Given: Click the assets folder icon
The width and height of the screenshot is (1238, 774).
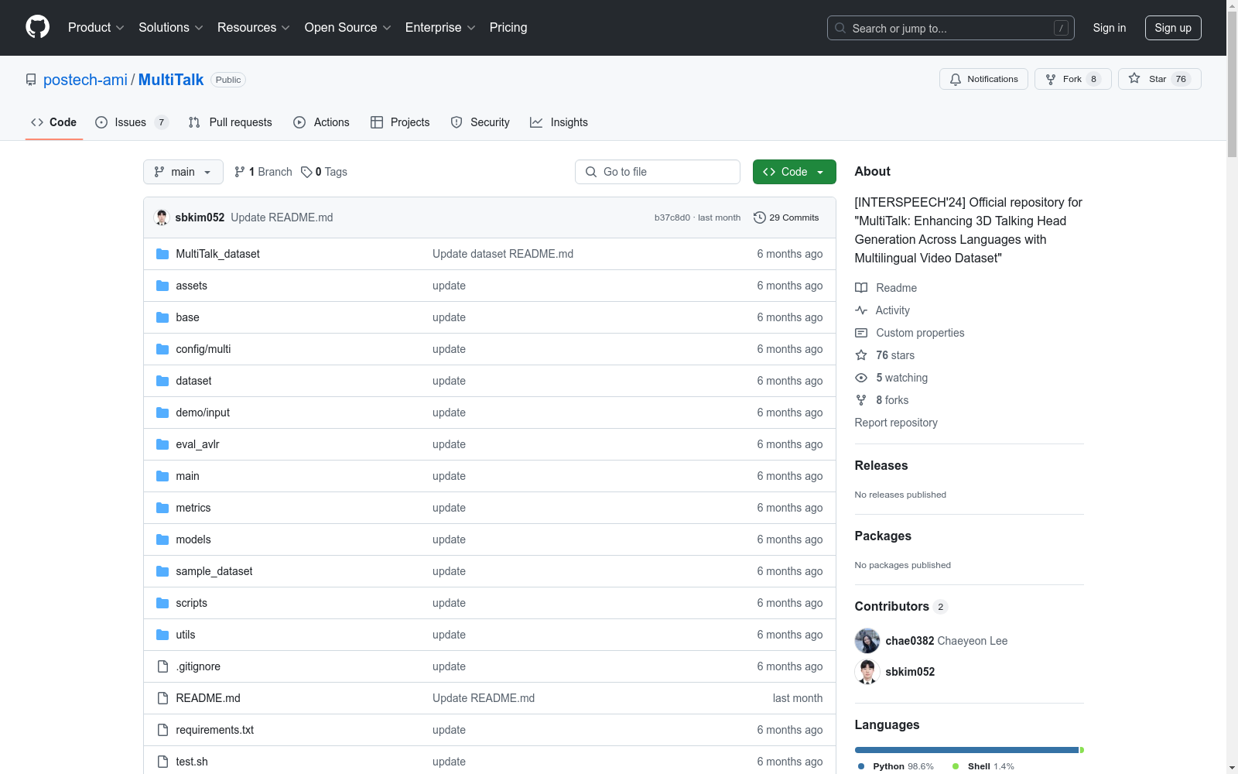Looking at the screenshot, I should (162, 286).
